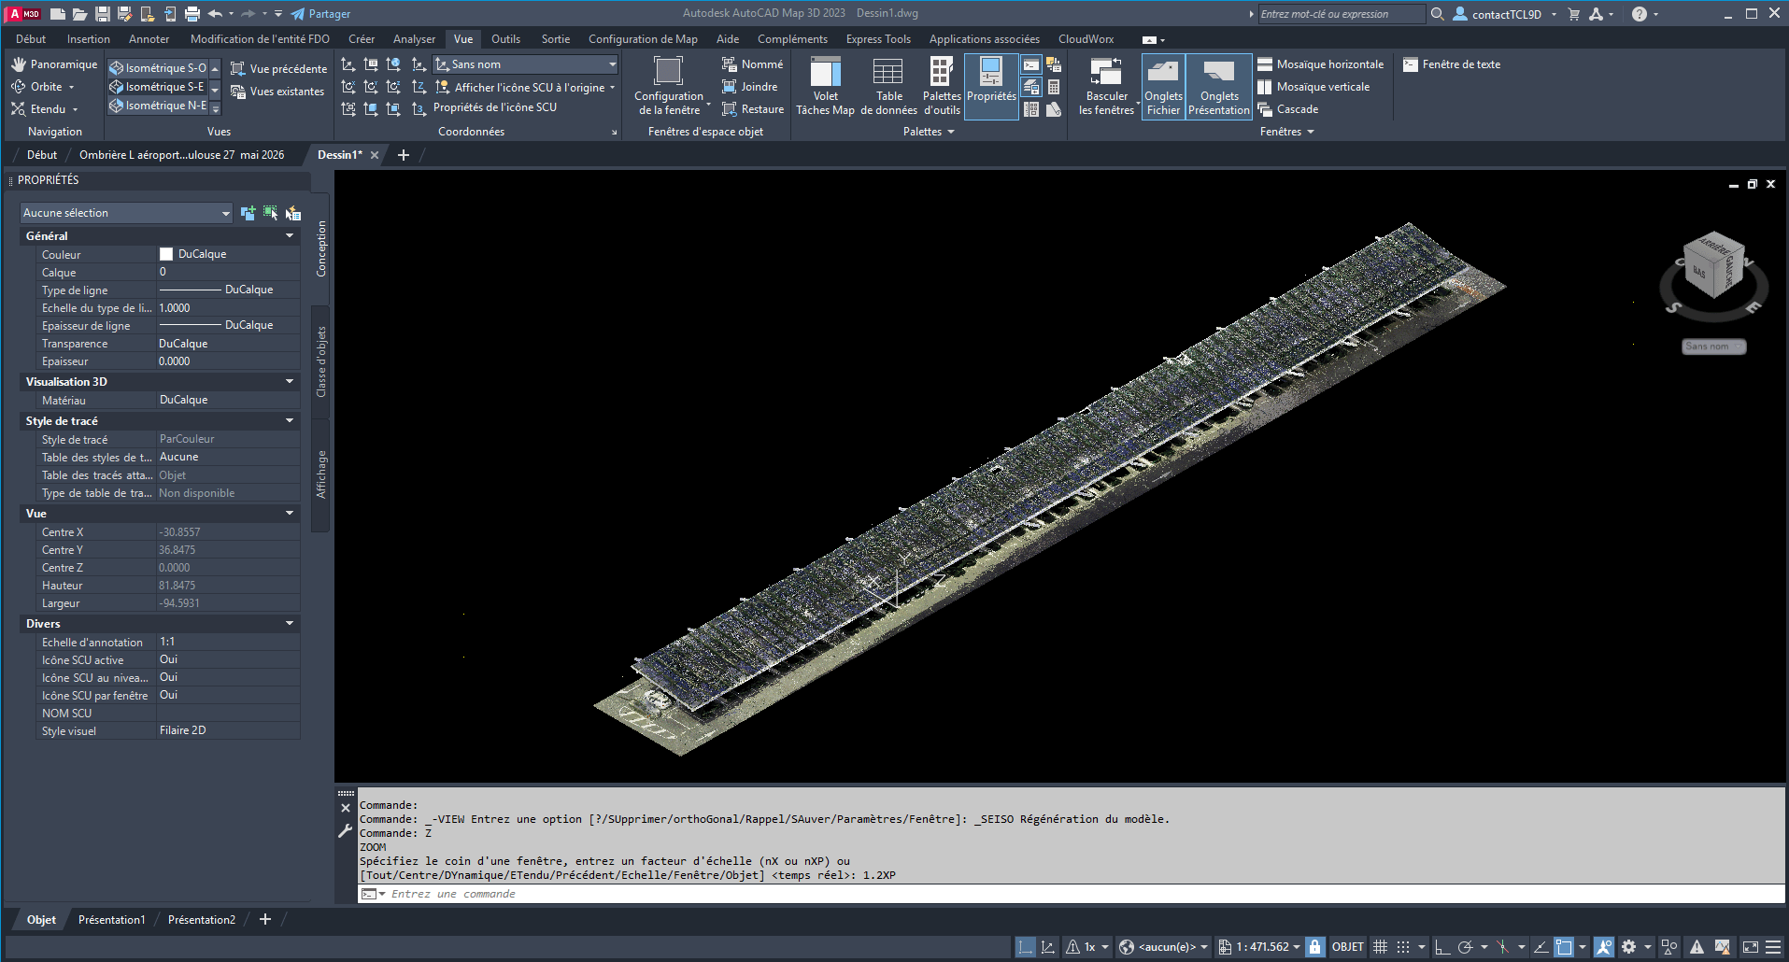Click the Save icon in quick access toolbar

(103, 14)
